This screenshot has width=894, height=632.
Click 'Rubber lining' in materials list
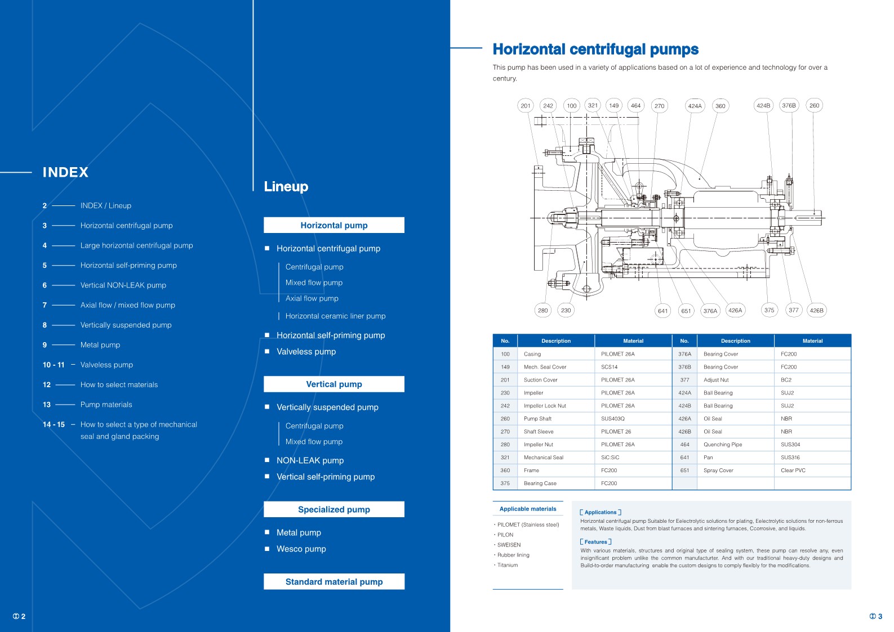click(513, 555)
